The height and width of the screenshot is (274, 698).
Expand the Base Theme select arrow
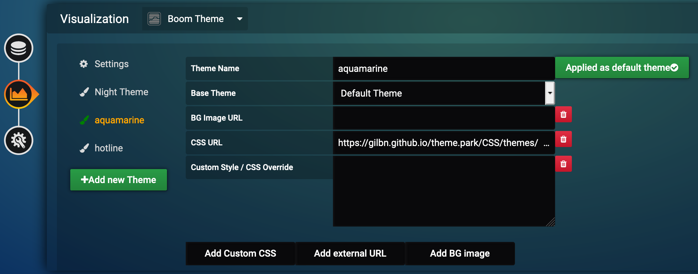[550, 93]
